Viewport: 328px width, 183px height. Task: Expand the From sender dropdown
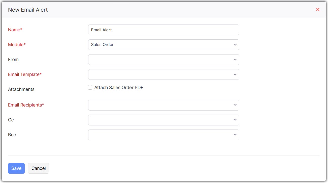tap(163, 60)
